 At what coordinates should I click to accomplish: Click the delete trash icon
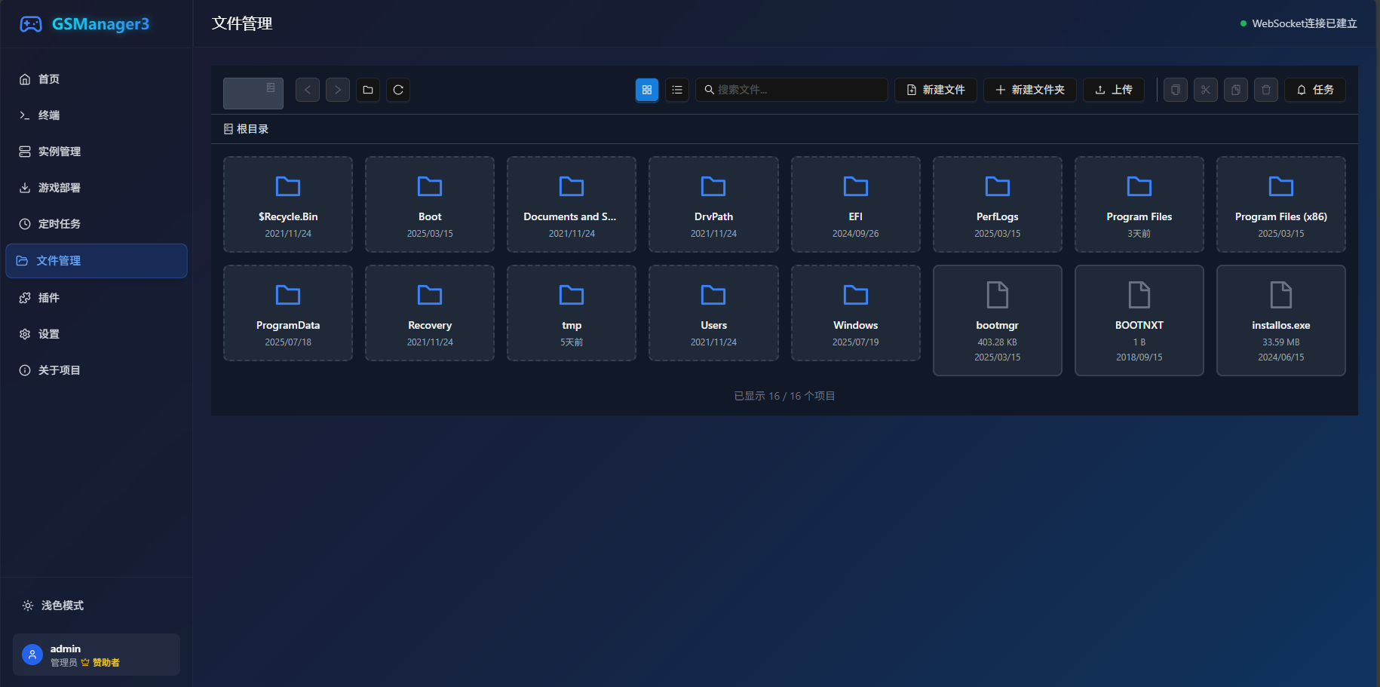pos(1266,90)
